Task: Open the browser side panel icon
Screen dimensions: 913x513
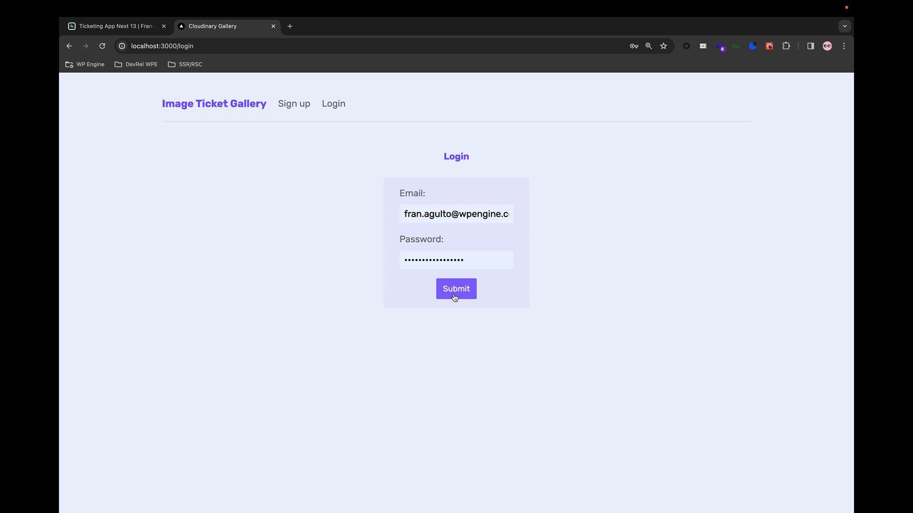Action: click(810, 46)
